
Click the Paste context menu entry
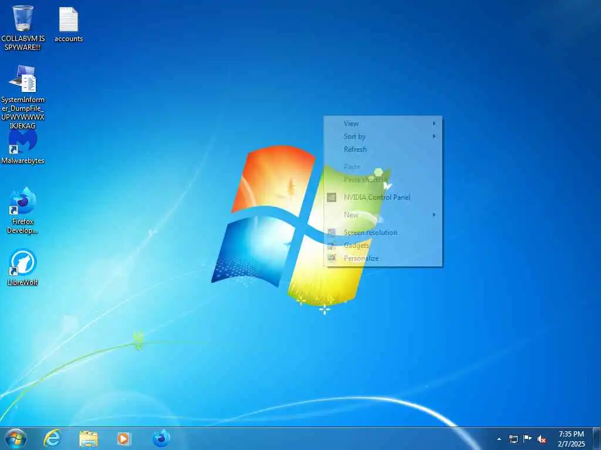(383, 167)
